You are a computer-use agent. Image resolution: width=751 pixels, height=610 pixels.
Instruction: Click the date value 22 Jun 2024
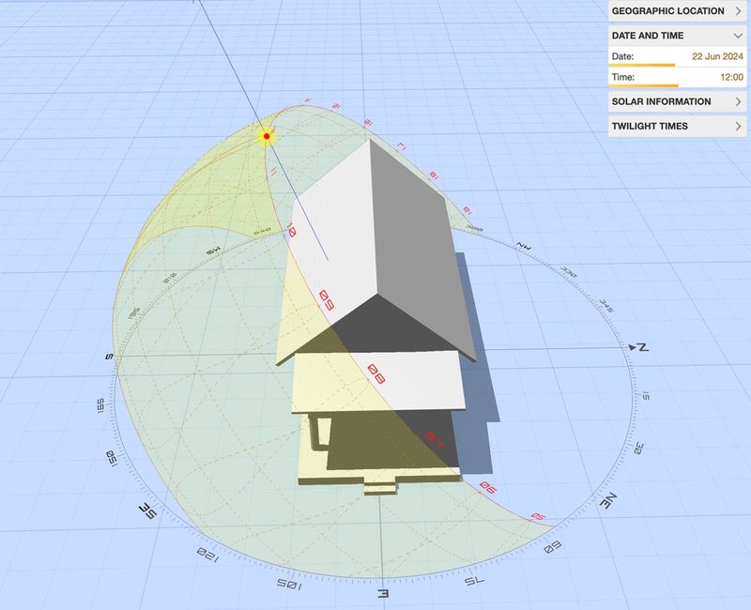pyautogui.click(x=717, y=56)
